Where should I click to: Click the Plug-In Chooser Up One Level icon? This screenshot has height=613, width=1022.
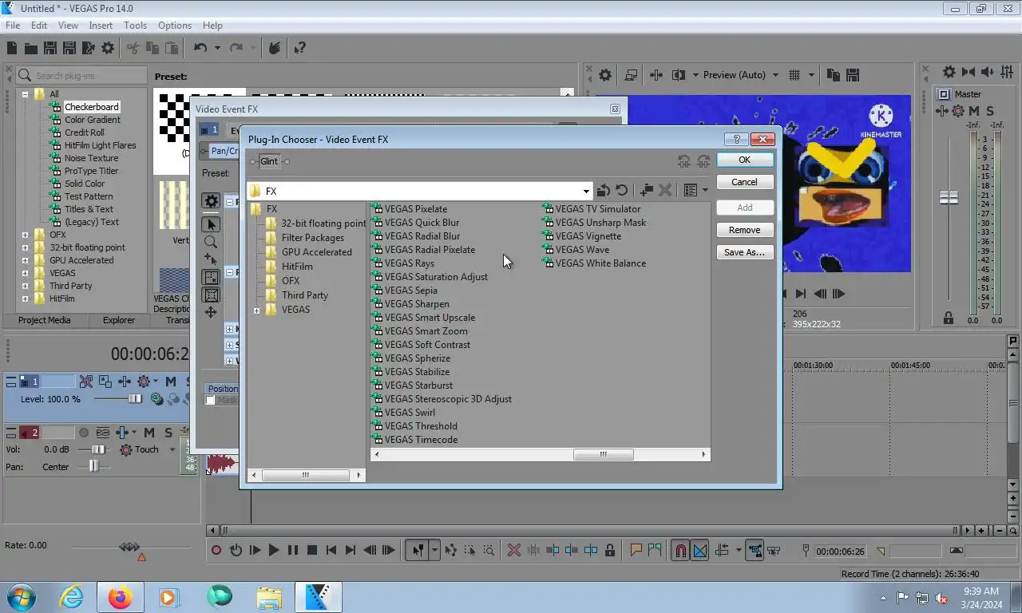click(604, 191)
